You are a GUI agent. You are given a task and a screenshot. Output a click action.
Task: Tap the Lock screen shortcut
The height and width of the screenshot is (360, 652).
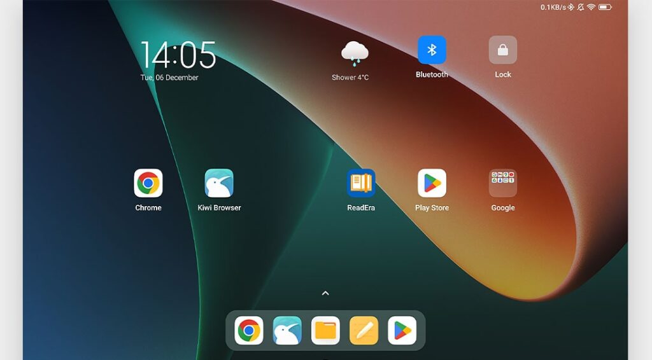point(503,50)
